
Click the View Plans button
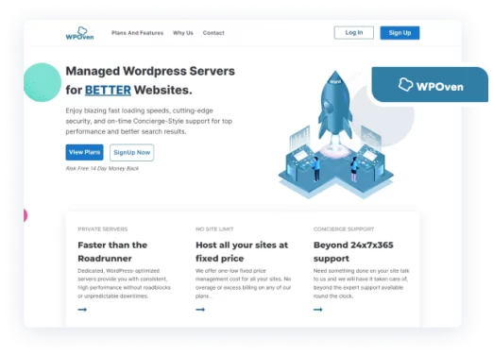click(84, 152)
